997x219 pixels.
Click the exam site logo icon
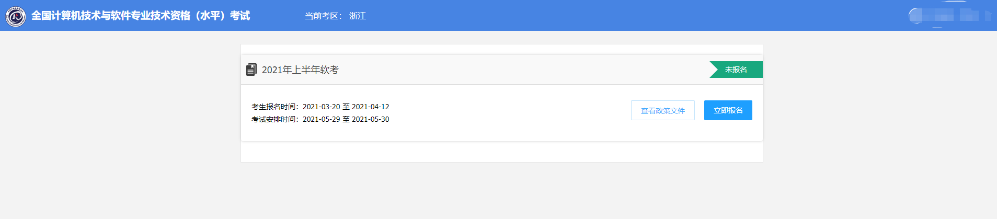(16, 16)
